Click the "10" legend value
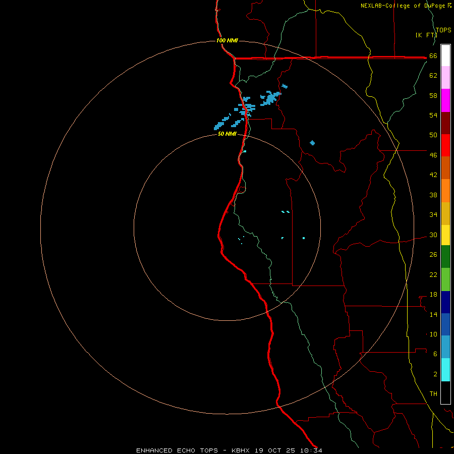This screenshot has width=454, height=454. point(433,334)
